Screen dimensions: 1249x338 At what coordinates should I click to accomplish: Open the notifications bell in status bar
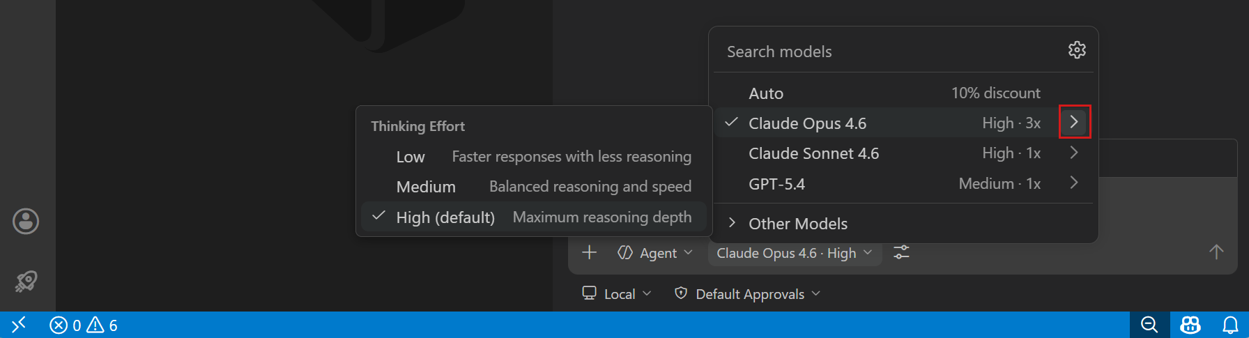click(1230, 325)
